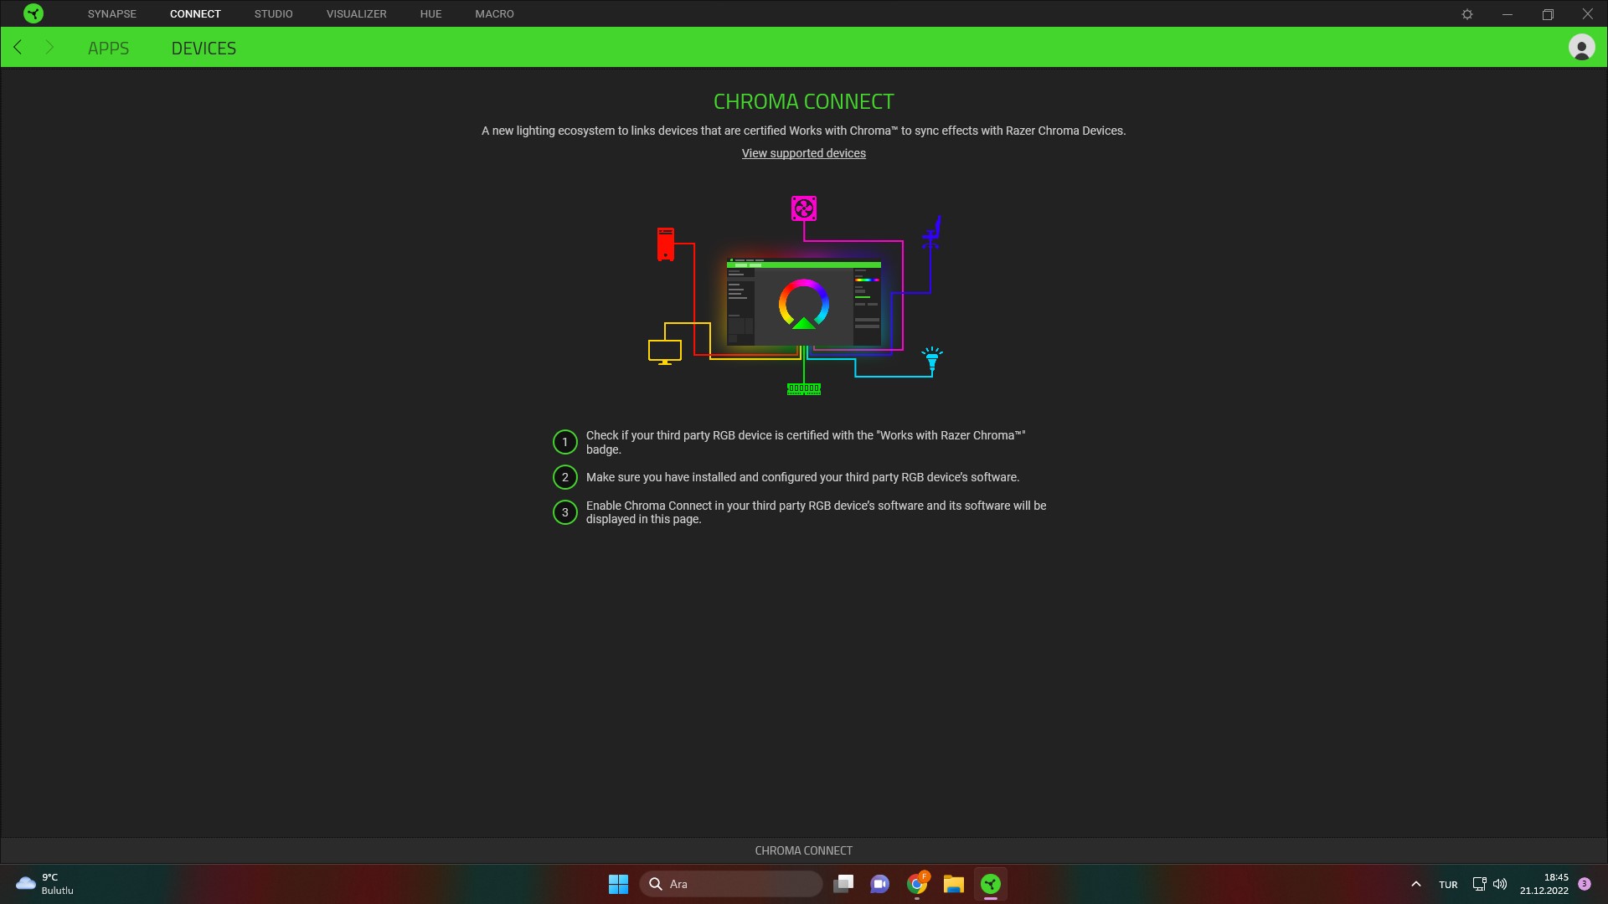The width and height of the screenshot is (1608, 904).
Task: Go forward with the right arrow
Action: (49, 48)
